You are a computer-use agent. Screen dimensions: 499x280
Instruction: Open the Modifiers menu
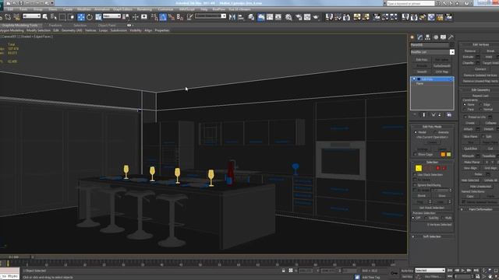(x=83, y=9)
